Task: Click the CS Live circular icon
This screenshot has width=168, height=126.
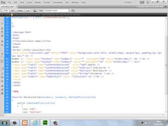Action: tap(148, 2)
